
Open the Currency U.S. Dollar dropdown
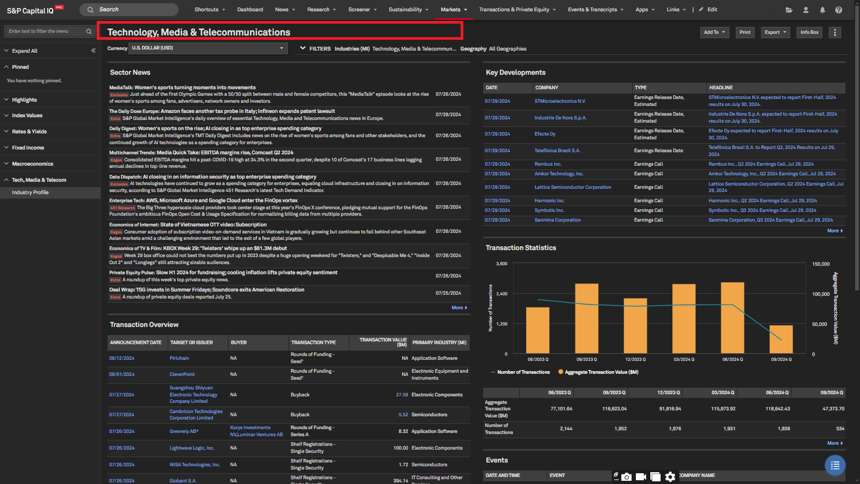pos(207,48)
